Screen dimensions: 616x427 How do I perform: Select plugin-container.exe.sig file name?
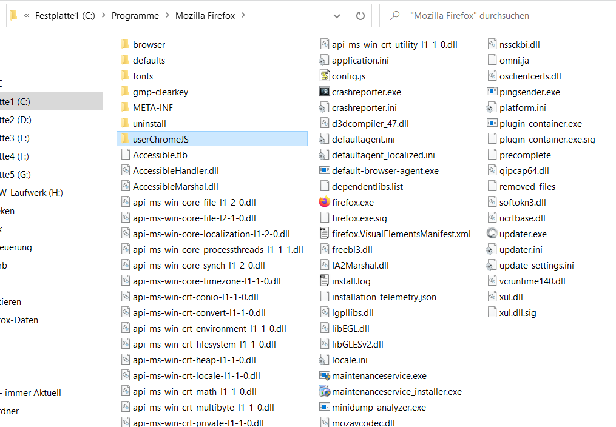point(547,140)
